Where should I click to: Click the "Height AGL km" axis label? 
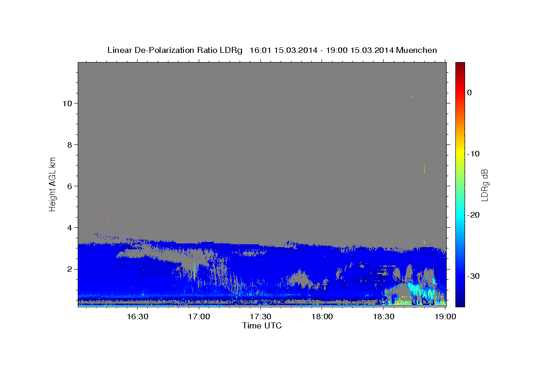(52, 184)
